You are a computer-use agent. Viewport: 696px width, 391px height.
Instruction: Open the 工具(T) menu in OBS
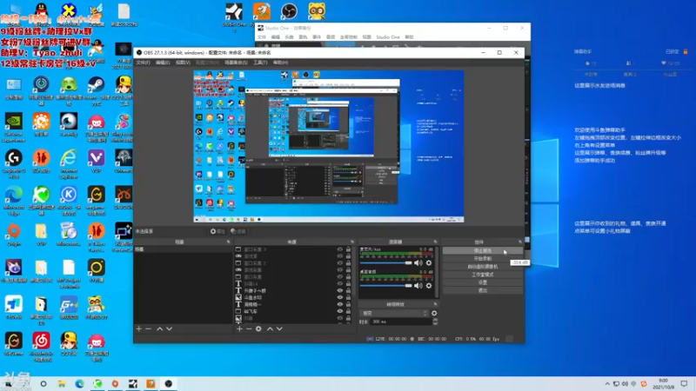point(260,63)
